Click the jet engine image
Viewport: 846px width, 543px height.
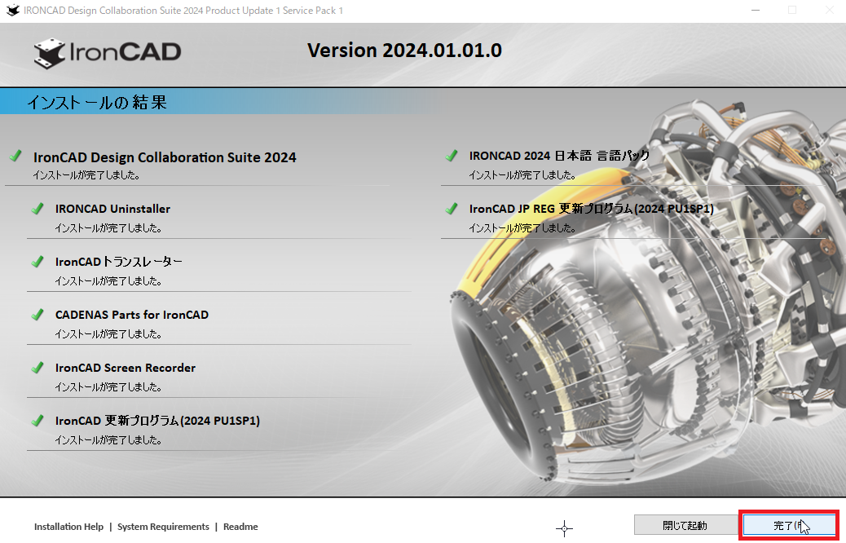click(x=647, y=291)
